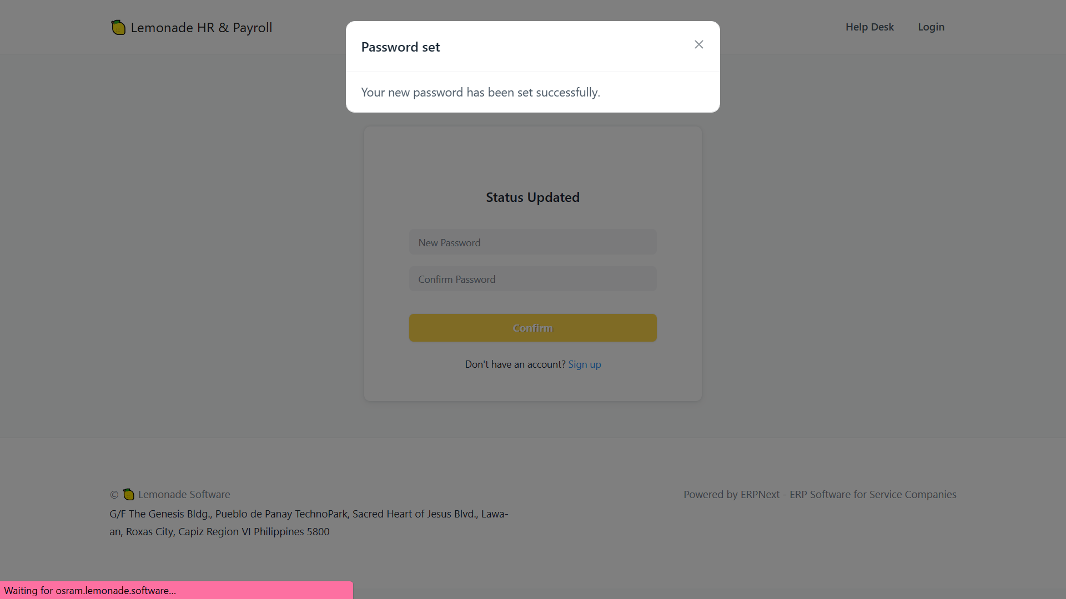The image size is (1066, 599).
Task: Go to the Login page from navbar
Action: (931, 27)
